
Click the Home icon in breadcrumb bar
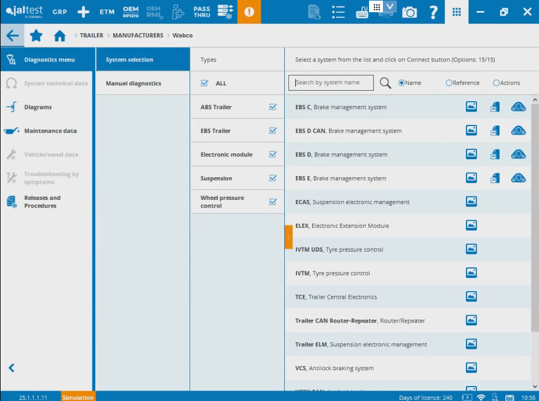tap(59, 36)
